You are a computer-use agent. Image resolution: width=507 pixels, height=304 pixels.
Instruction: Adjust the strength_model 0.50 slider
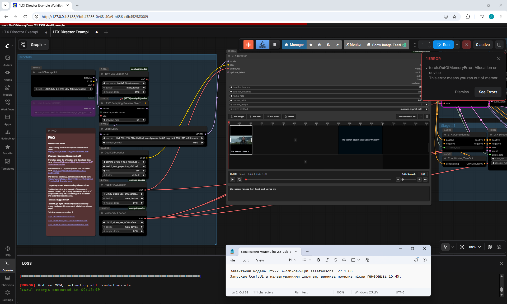coord(153,143)
